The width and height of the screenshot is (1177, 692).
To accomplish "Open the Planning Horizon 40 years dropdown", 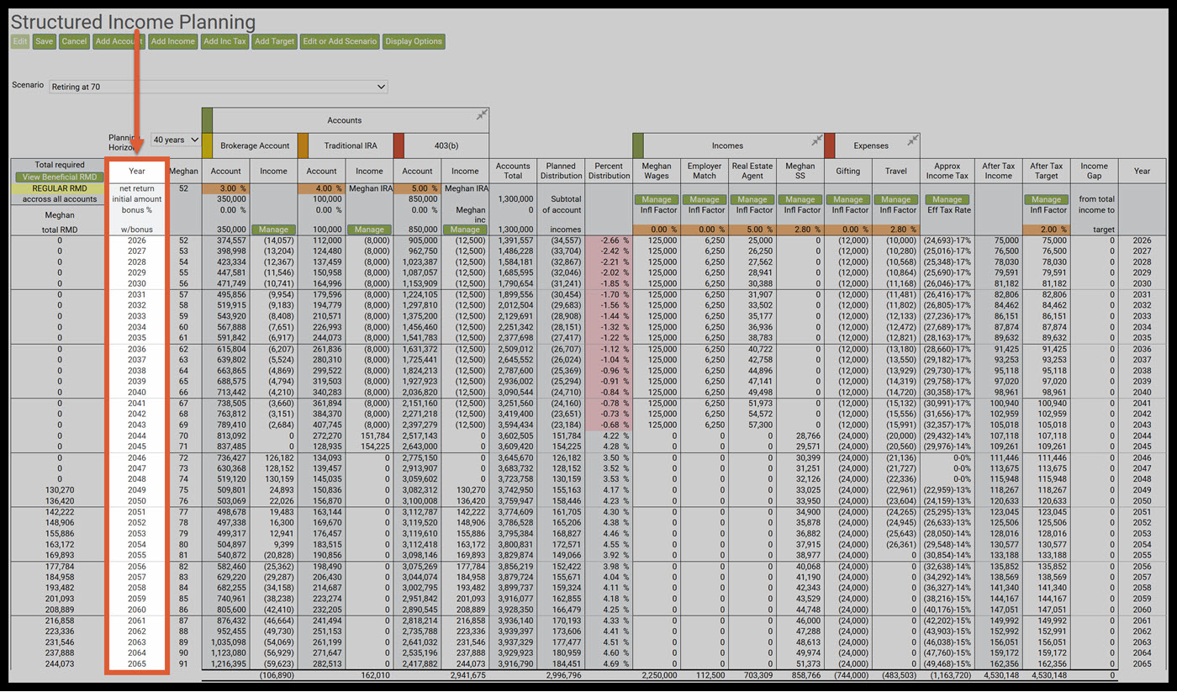I will tap(177, 140).
